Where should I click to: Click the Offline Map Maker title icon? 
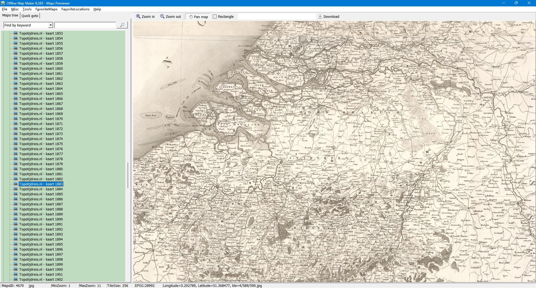tap(3, 3)
